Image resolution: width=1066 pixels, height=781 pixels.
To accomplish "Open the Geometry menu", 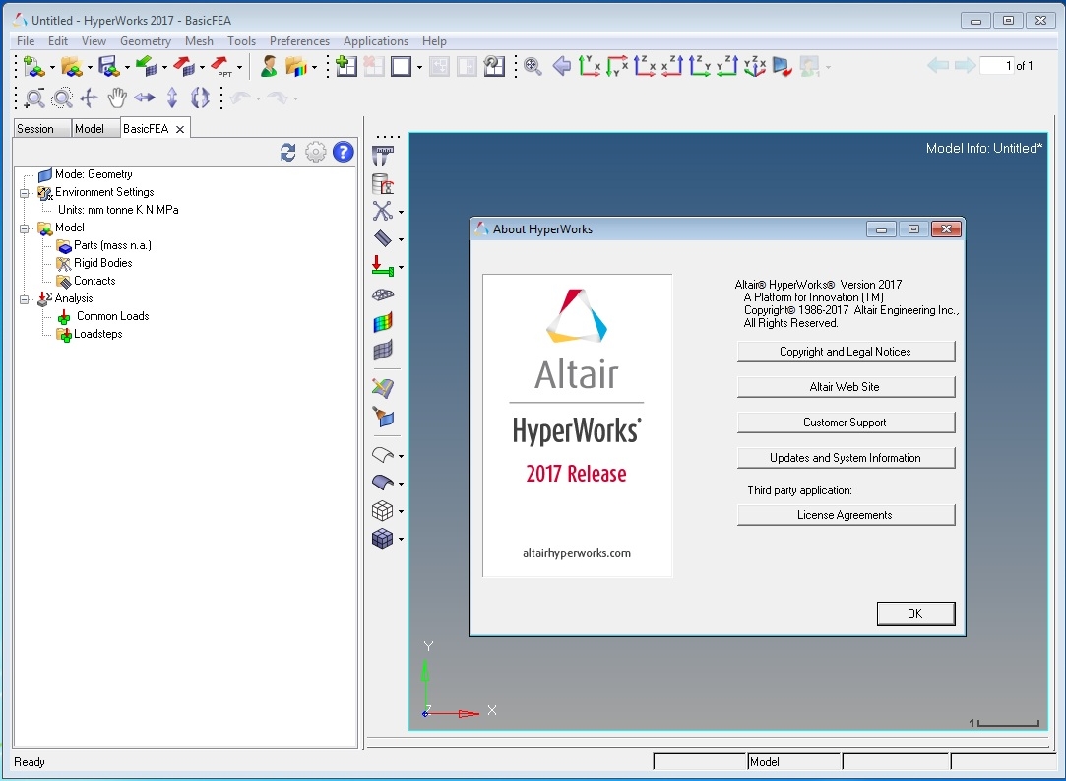I will (146, 40).
